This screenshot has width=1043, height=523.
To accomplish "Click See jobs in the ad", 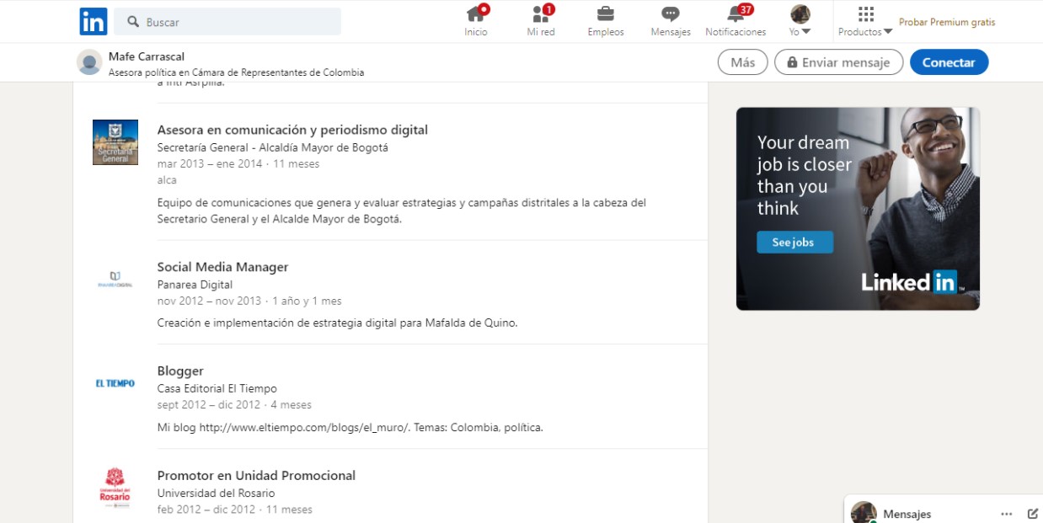I will coord(794,242).
